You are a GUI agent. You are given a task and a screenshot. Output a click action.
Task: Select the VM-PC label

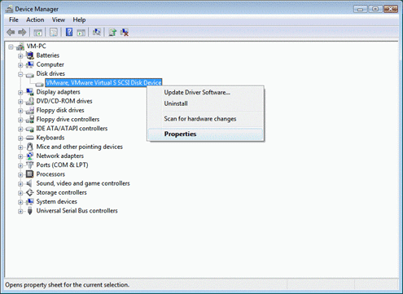pyautogui.click(x=37, y=46)
